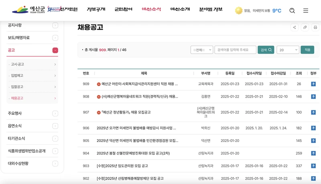Expand the 타기관소식 sidebar arrow

[55, 138]
